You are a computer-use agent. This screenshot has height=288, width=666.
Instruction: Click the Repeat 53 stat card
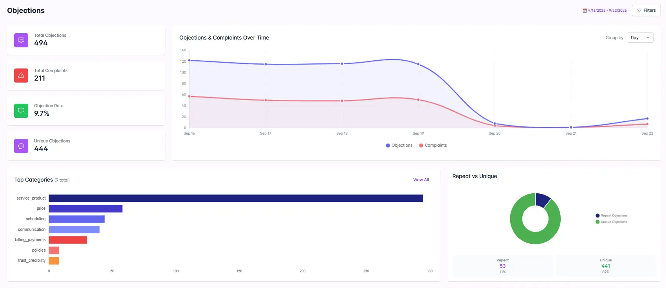[502, 266]
